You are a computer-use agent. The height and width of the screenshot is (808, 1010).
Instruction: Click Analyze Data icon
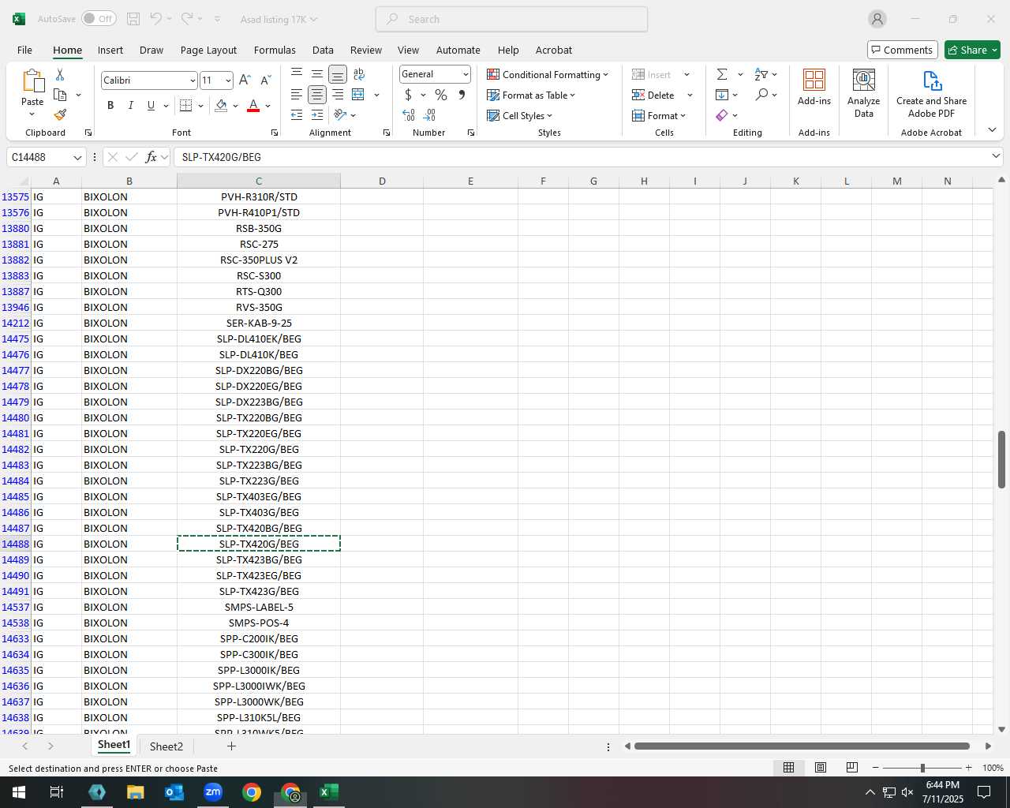pyautogui.click(x=864, y=92)
